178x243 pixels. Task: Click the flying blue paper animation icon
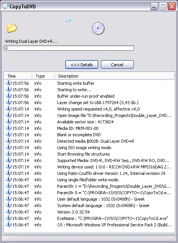point(68,19)
